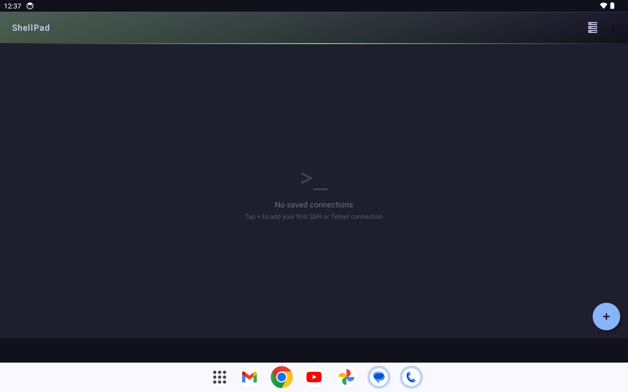Viewport: 628px width, 392px height.
Task: Launch Chrome from the taskbar
Action: 282,377
